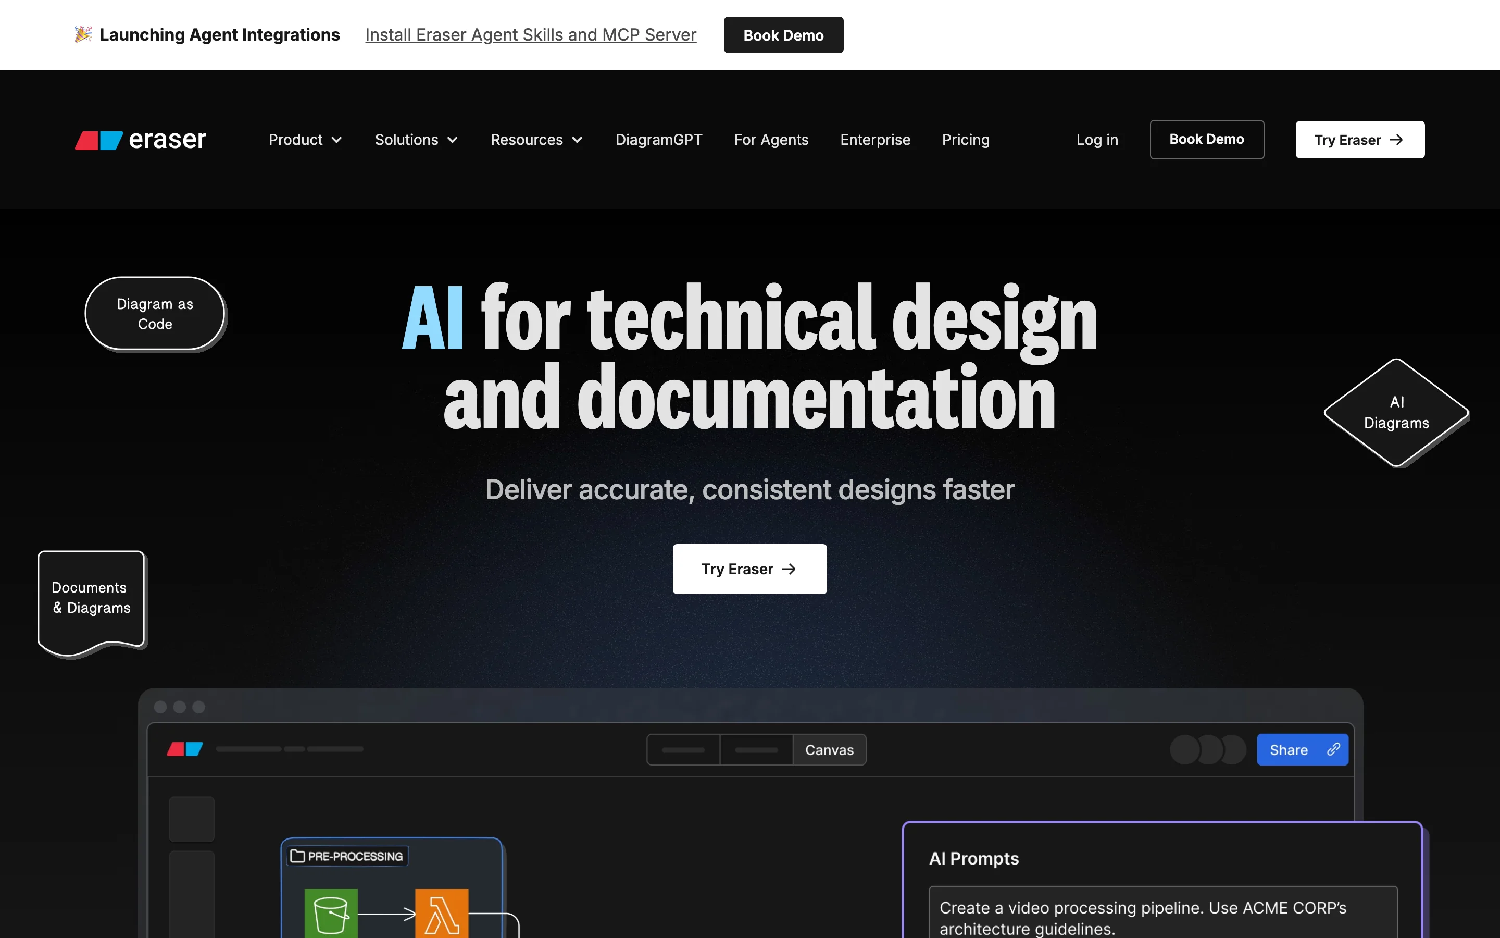Open the Solutions dropdown chevron
This screenshot has height=938, width=1500.
[453, 140]
